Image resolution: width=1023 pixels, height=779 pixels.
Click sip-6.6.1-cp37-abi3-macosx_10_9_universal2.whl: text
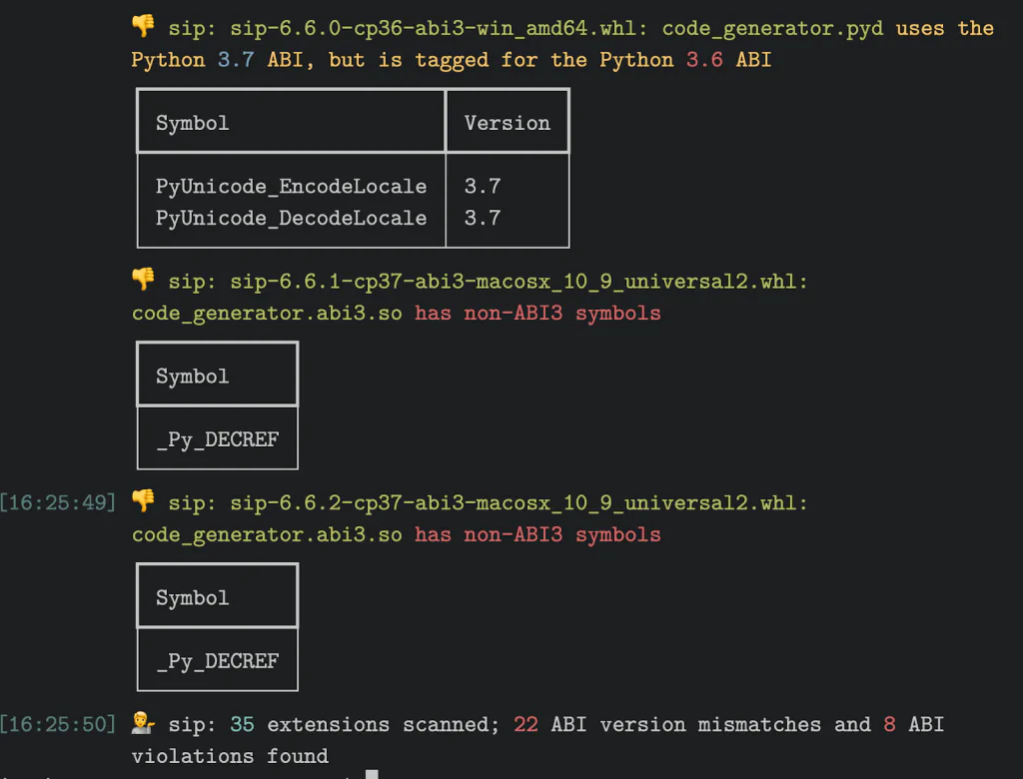518,282
